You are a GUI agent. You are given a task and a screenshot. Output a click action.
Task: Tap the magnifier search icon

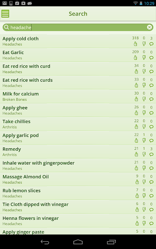tap(6, 27)
